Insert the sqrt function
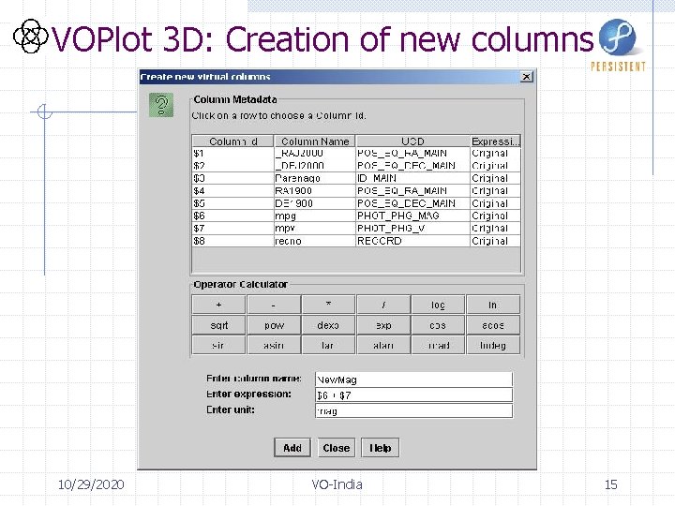675x506 pixels. click(x=218, y=325)
